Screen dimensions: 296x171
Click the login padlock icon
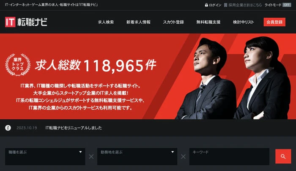tap(206, 5)
